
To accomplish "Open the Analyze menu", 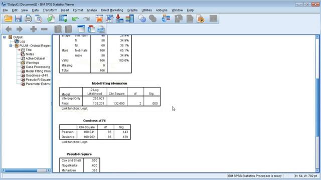I will pyautogui.click(x=92, y=10).
